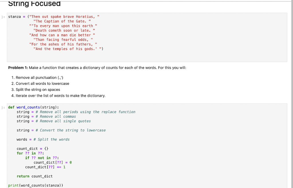Click line "Than facing fearful odds, "
The width and height of the screenshot is (293, 188).
pos(63,39)
